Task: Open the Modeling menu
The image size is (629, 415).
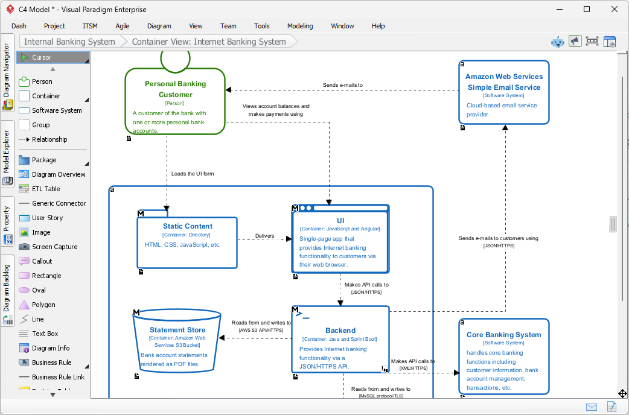Action: [300, 26]
